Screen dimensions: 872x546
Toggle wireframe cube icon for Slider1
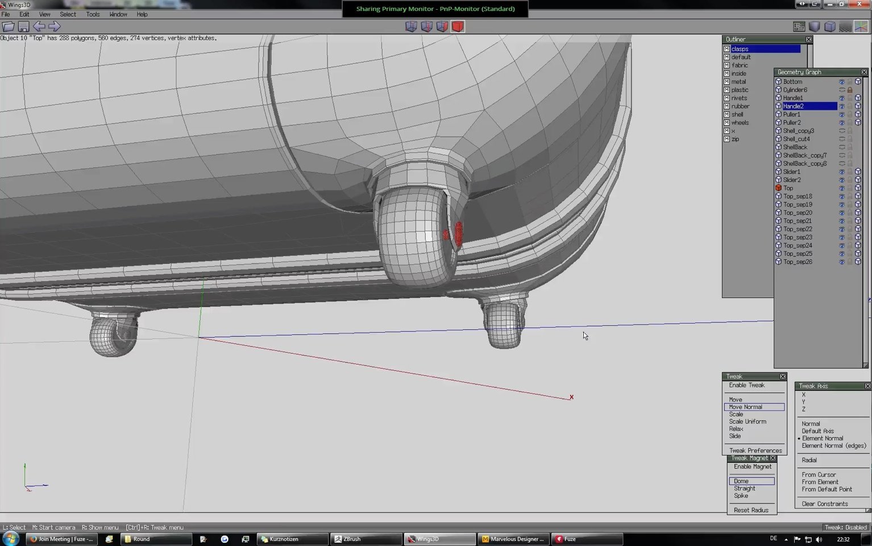858,172
